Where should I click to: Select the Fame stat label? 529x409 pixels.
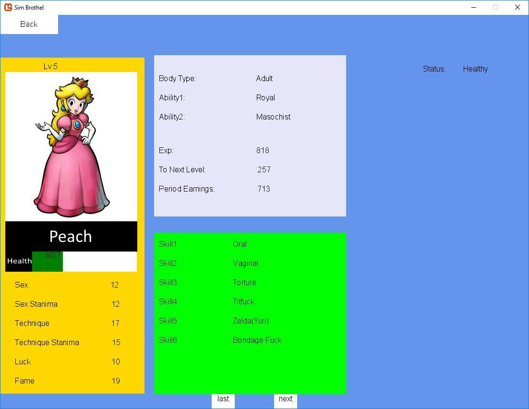click(x=24, y=381)
